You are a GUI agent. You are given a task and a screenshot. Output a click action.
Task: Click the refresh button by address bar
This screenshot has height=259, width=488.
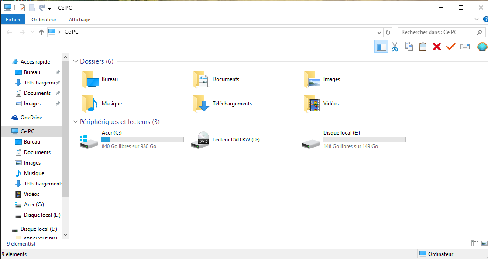388,32
